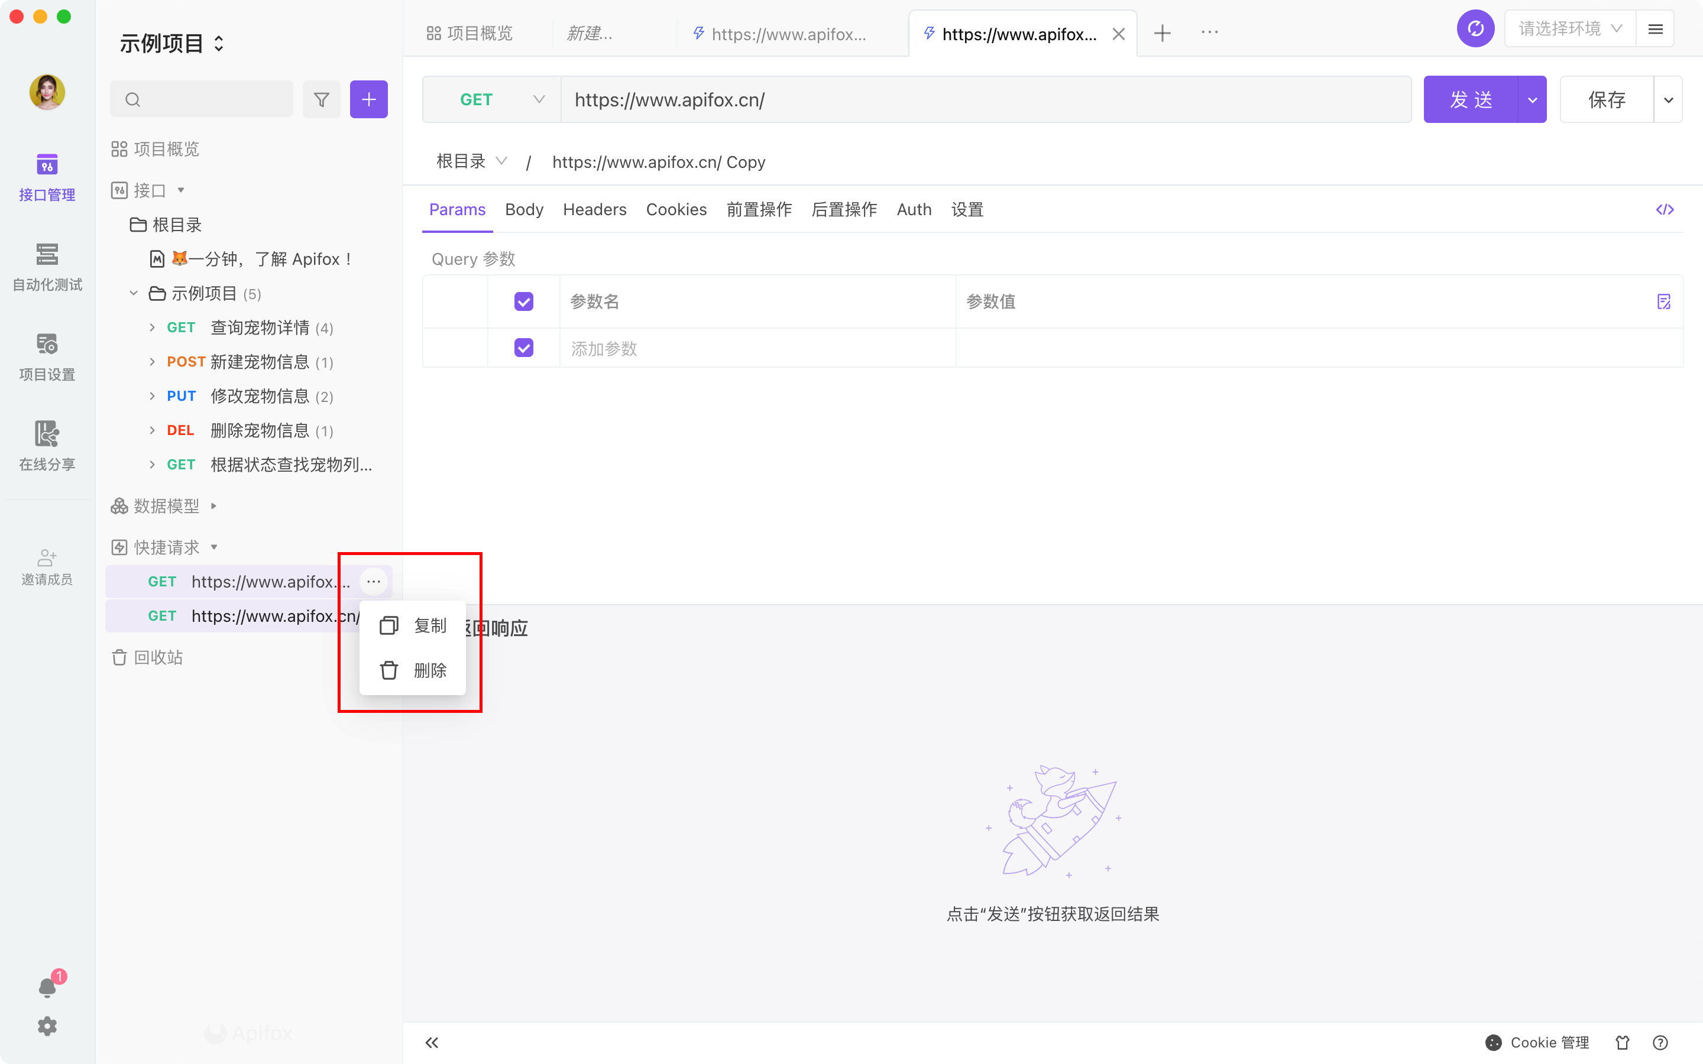This screenshot has width=1703, height=1064.
Task: Click the filter icon beside search box
Action: point(321,99)
